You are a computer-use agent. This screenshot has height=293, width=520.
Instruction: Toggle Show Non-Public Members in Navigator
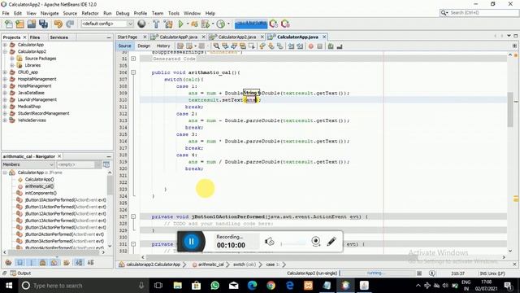pyautogui.click(x=42, y=262)
